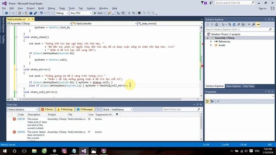Open the Debug menu
Image resolution: width=276 pixels, height=155 pixels.
pos(51,8)
